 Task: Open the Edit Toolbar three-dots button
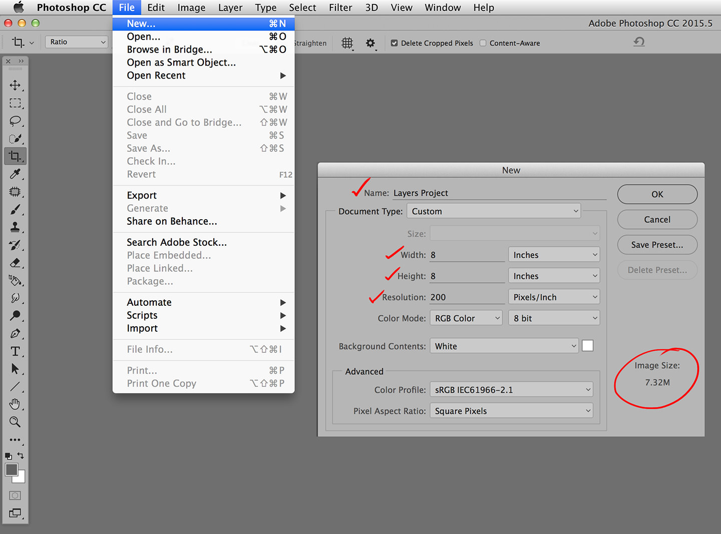coord(15,440)
